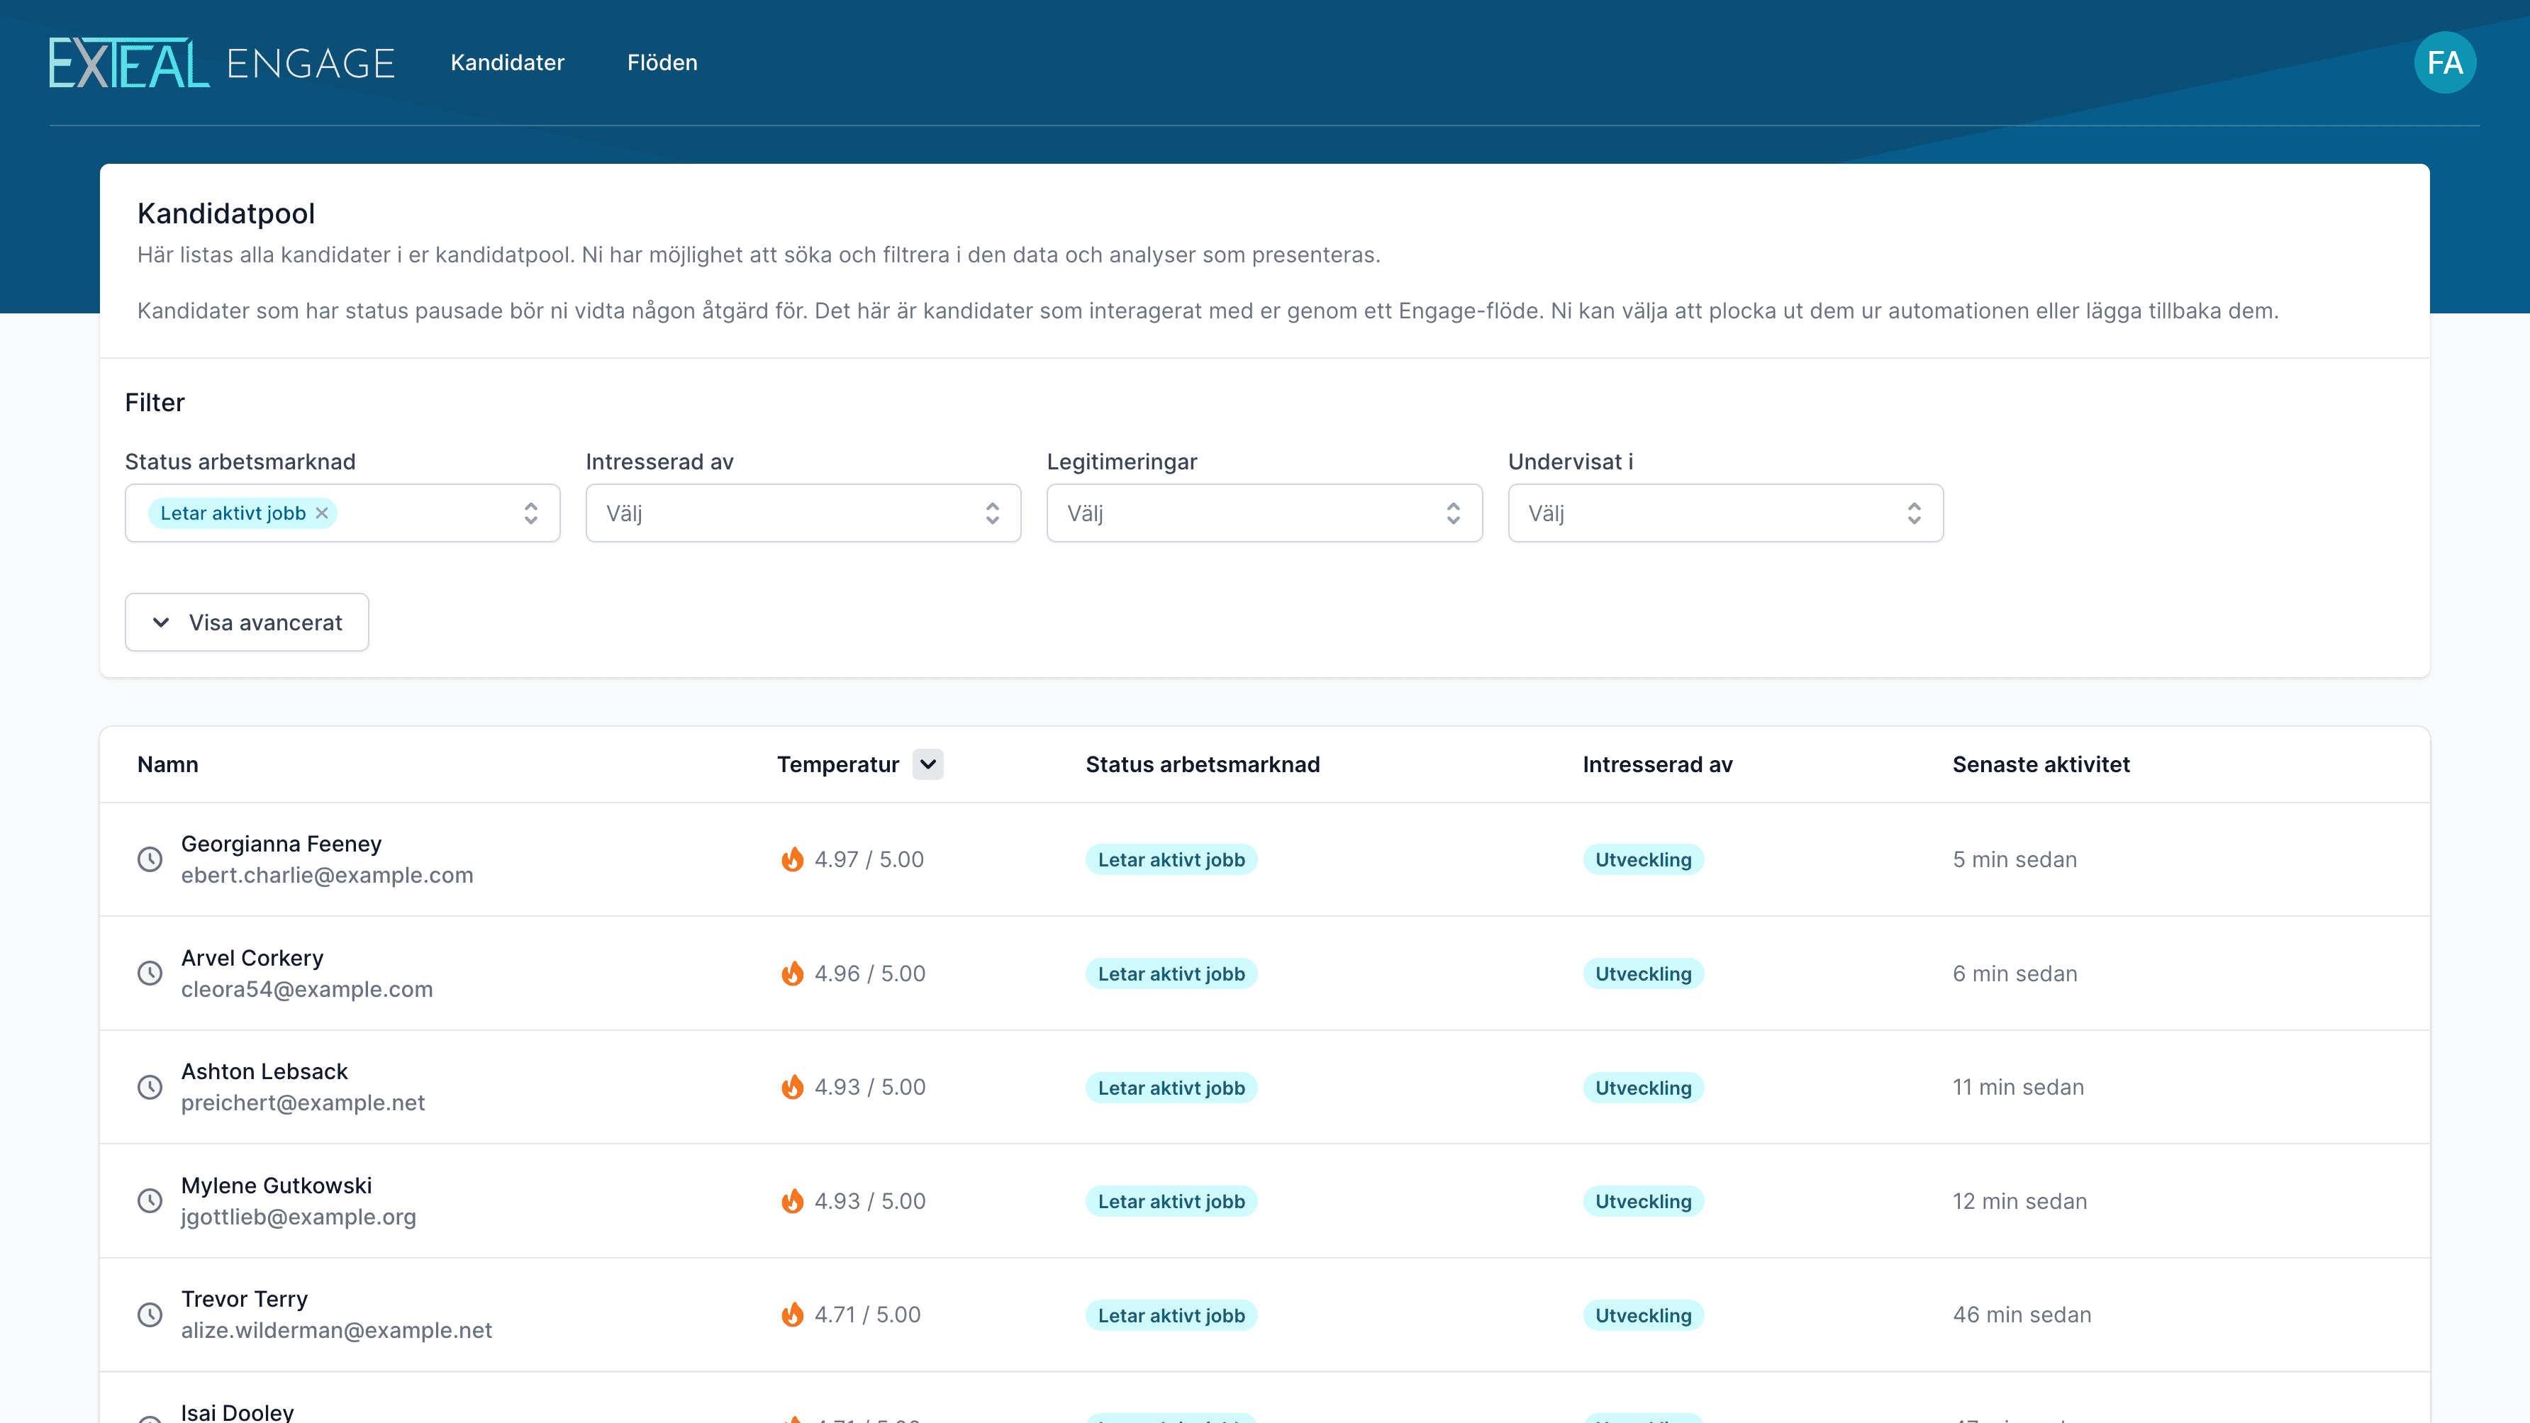Click 'Letar aktivt jobb' badge in Trevor Terry's row
2530x1423 pixels.
(1171, 1315)
